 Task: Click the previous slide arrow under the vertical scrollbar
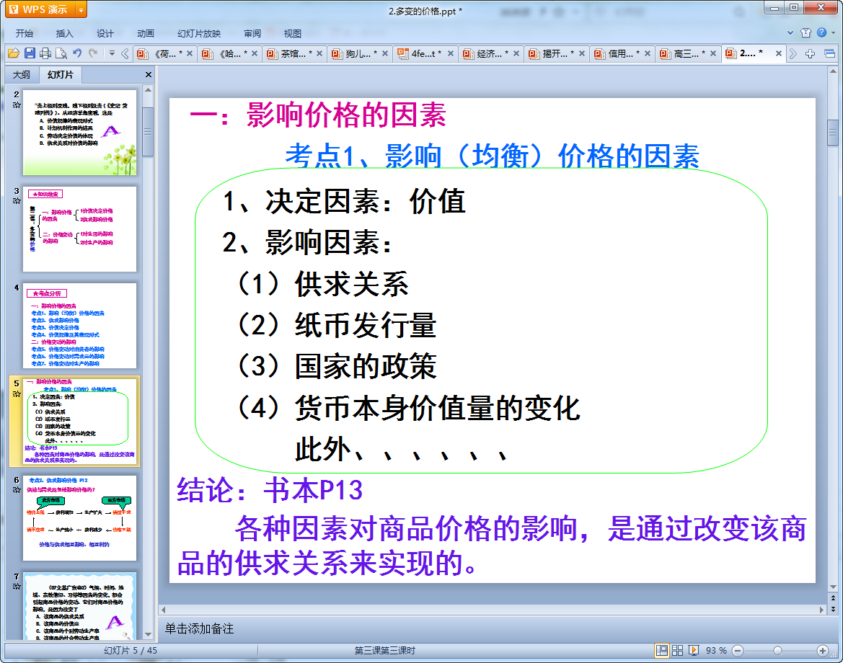pos(833,598)
